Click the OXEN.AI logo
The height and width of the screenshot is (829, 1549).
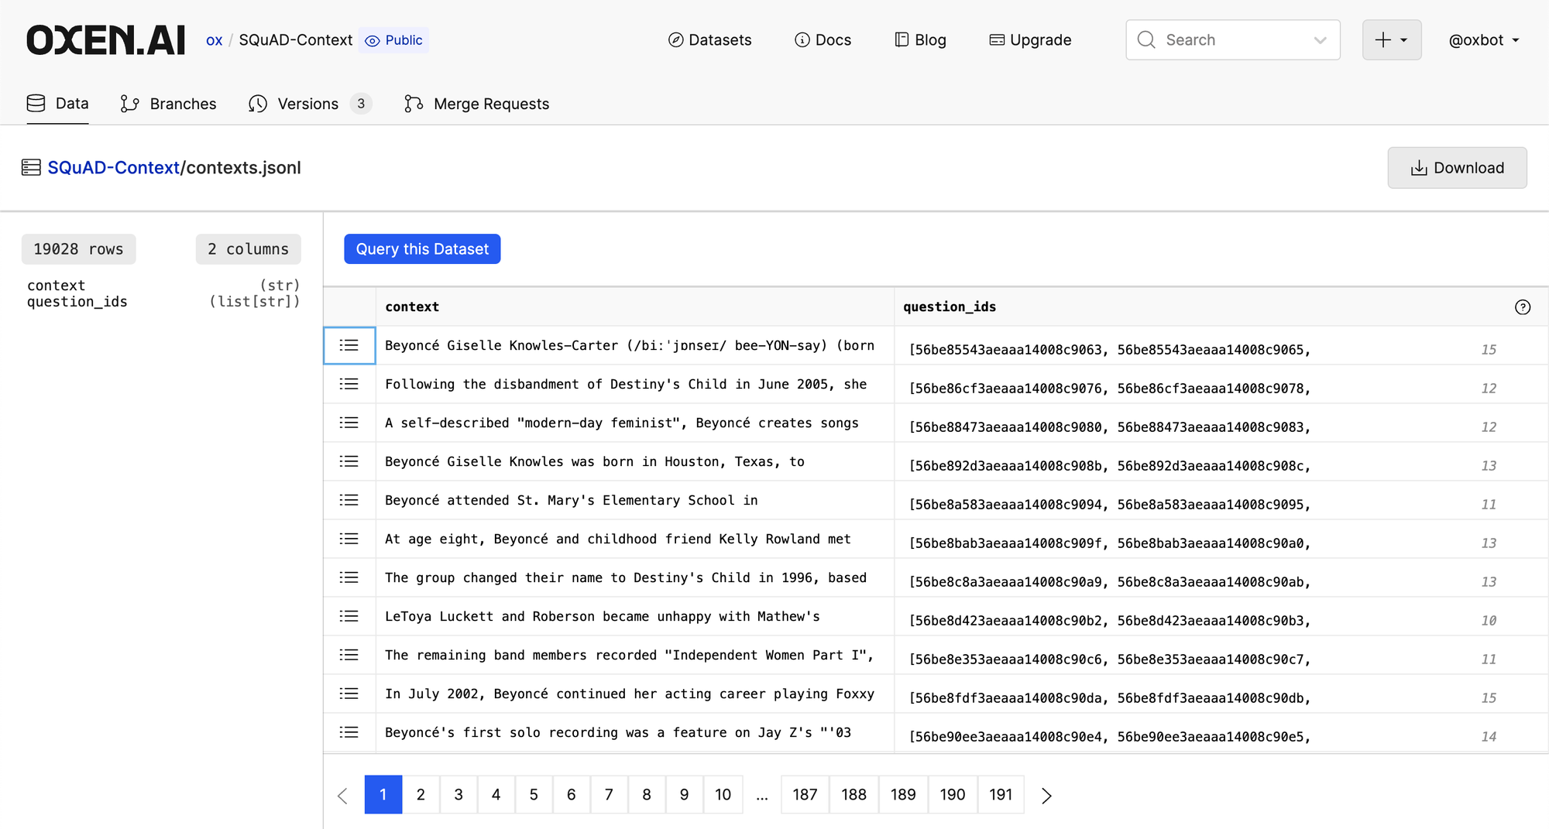[x=106, y=40]
